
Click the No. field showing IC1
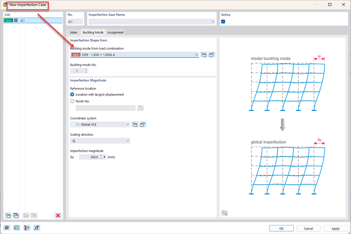[x=75, y=22]
